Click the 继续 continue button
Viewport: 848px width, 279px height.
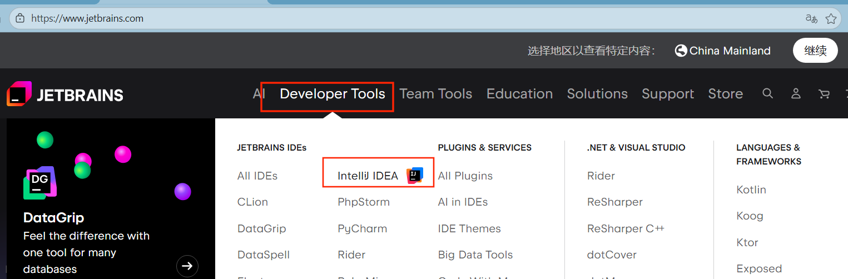click(x=815, y=51)
